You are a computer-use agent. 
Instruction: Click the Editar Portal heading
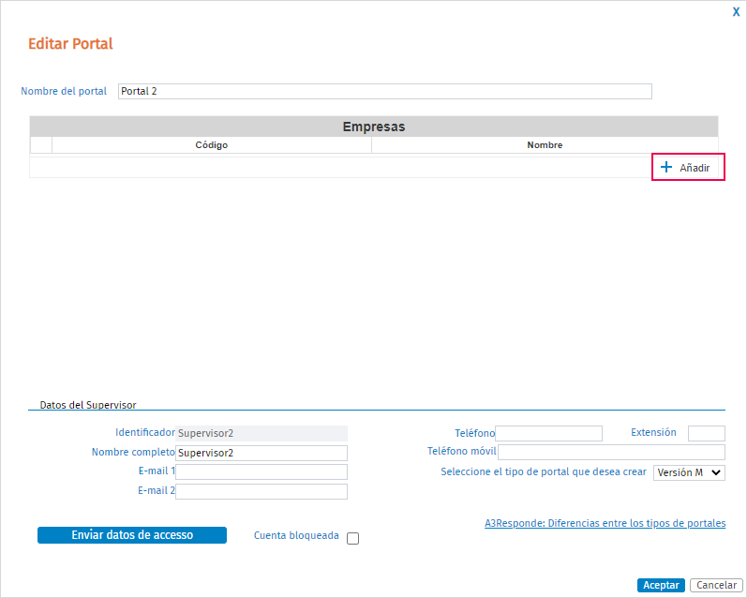click(x=70, y=44)
